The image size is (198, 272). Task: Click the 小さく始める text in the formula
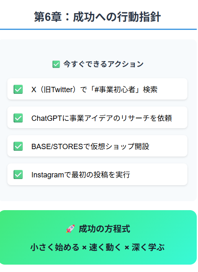[x=55, y=247]
